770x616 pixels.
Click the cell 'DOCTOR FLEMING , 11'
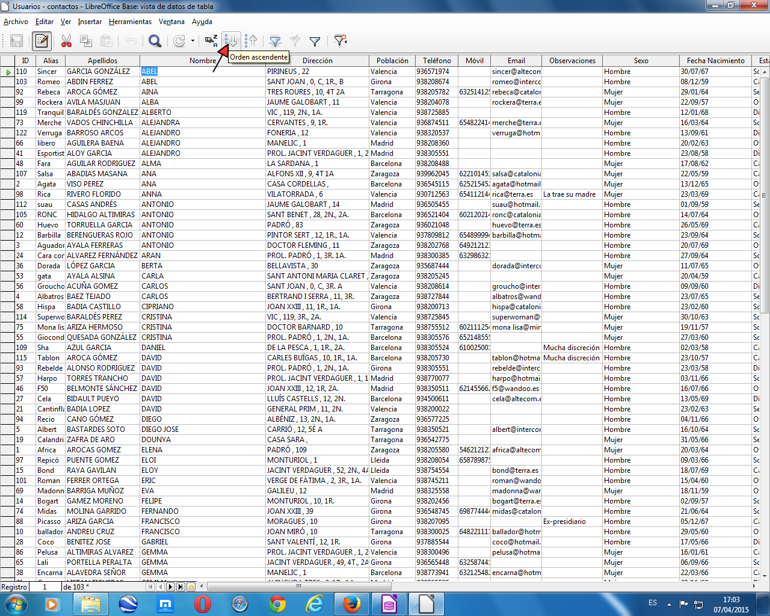click(317, 245)
